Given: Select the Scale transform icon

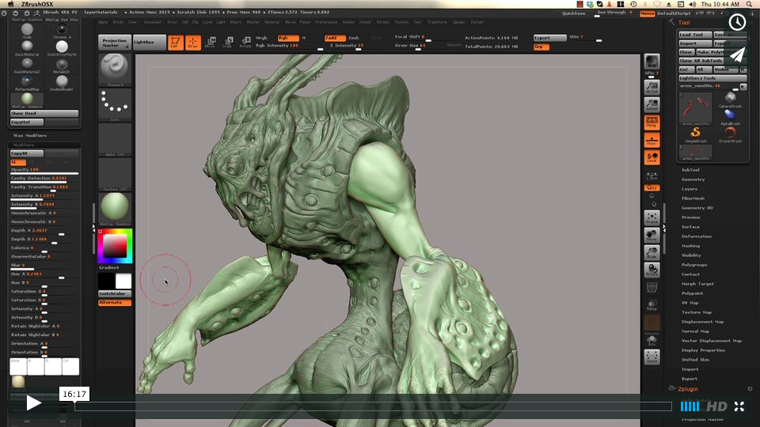Looking at the screenshot, I should (228, 42).
